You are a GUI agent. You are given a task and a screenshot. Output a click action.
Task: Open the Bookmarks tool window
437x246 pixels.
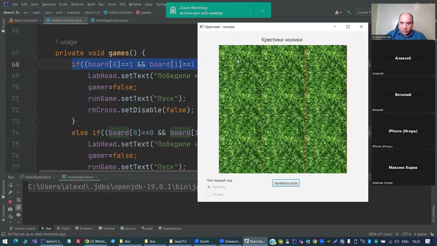coord(3,189)
